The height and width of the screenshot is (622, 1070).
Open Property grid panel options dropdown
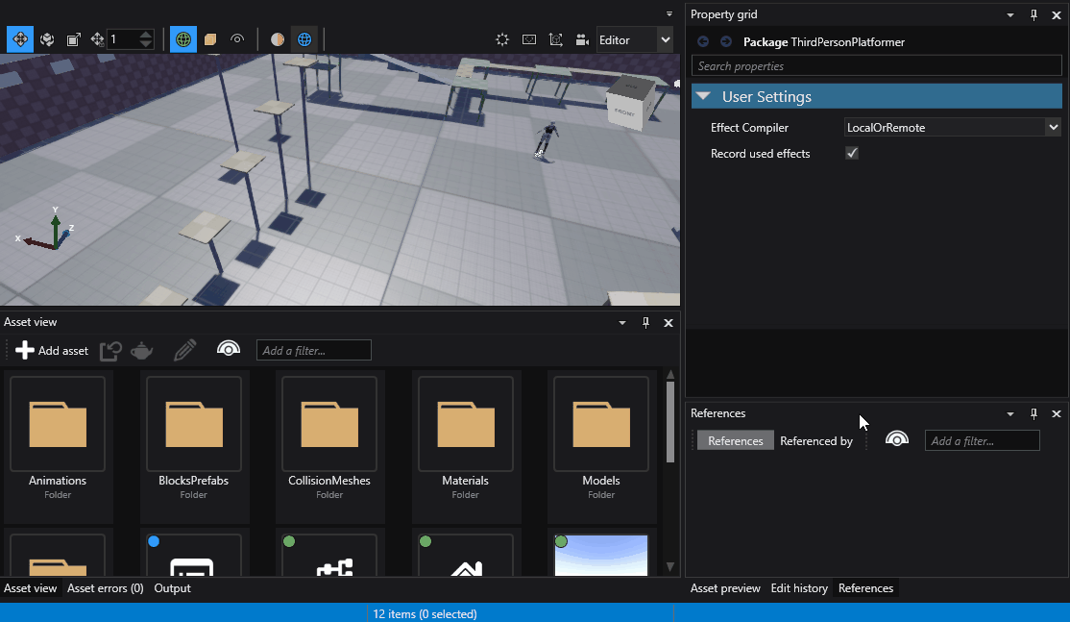[1010, 15]
